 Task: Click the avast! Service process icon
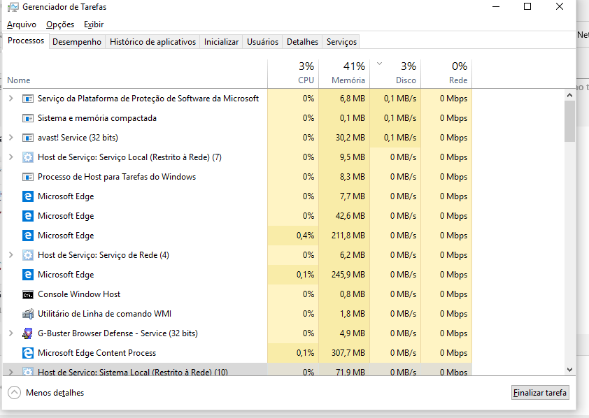[28, 138]
